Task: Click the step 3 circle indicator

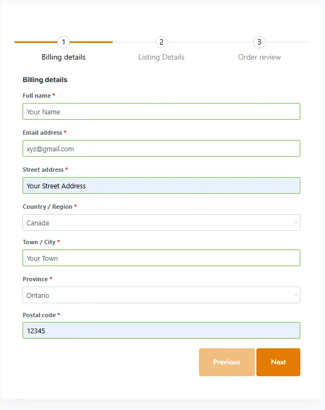Action: pyautogui.click(x=259, y=42)
